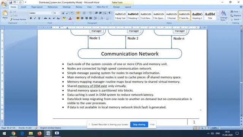This screenshot has height=137, width=243.
Task: Open the Windows Start menu
Action: click(4, 134)
